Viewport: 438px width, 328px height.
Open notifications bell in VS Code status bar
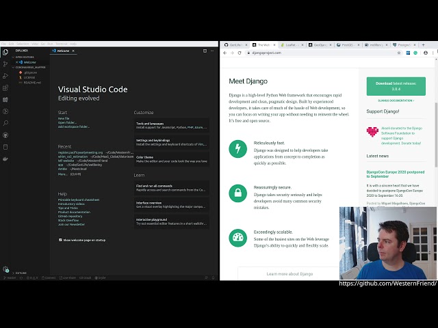point(213,278)
